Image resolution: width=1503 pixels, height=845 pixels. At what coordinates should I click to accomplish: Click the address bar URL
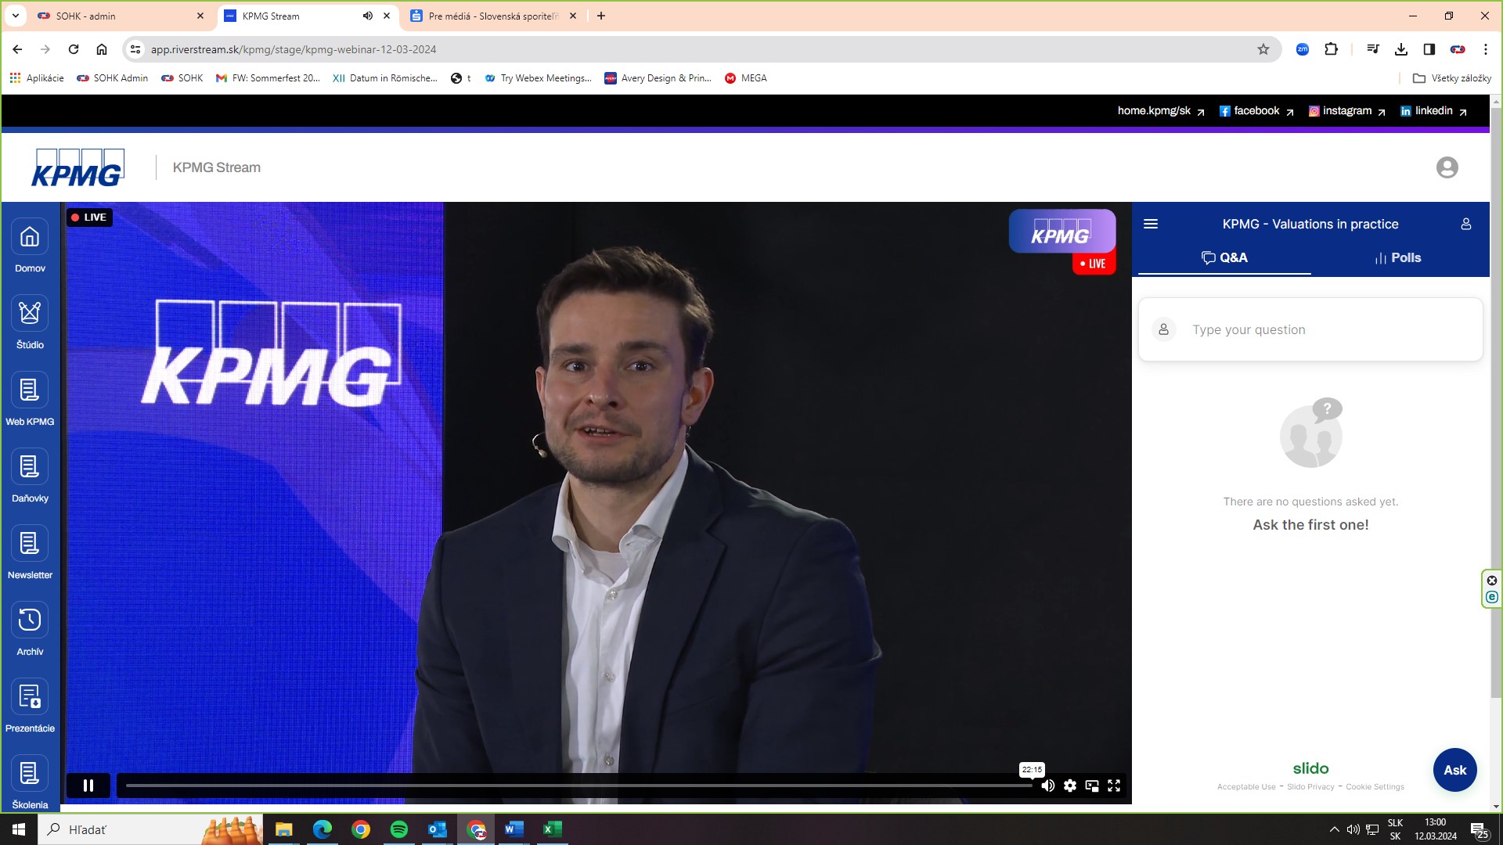coord(294,49)
